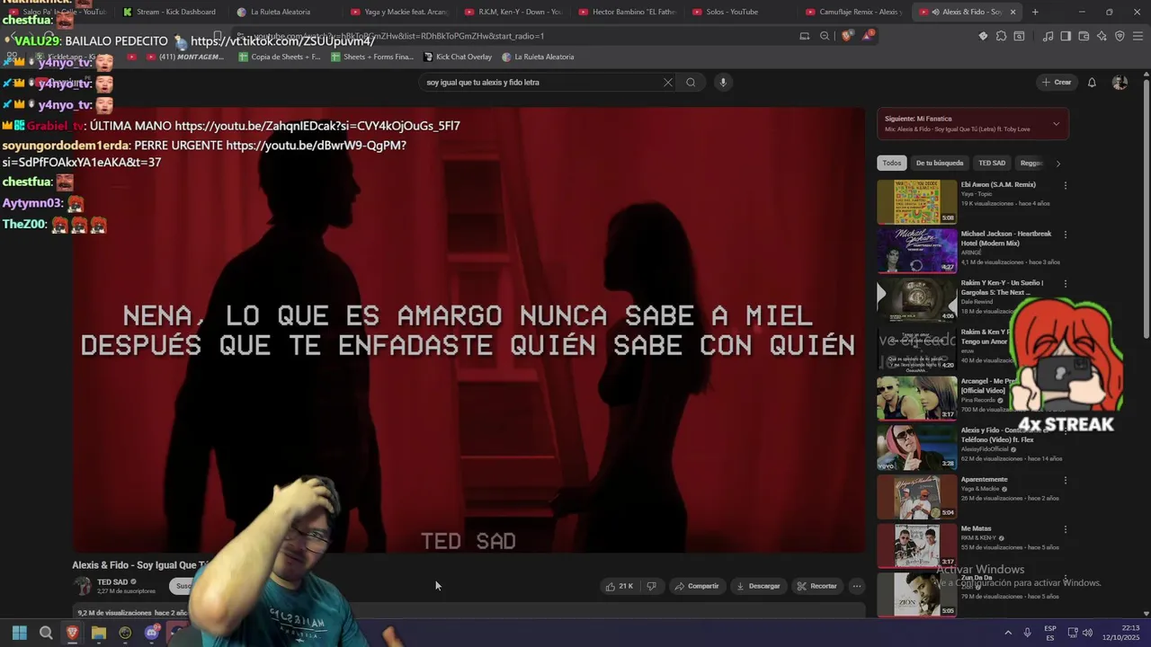Open Ebi Awon (S.A.M. Remix) thumbnail
This screenshot has height=647, width=1151.
pyautogui.click(x=917, y=201)
